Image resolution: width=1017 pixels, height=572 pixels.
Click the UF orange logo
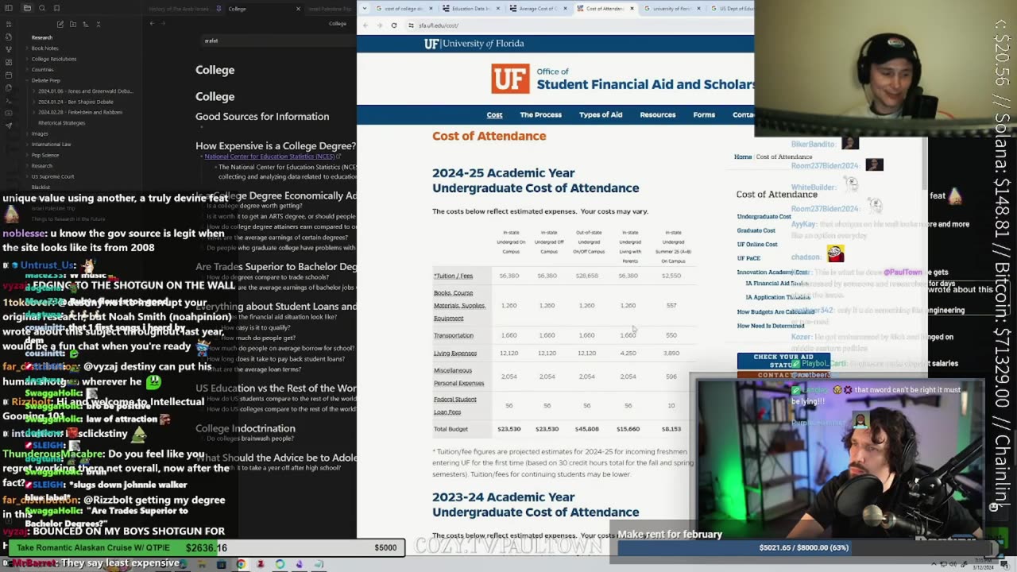(510, 79)
